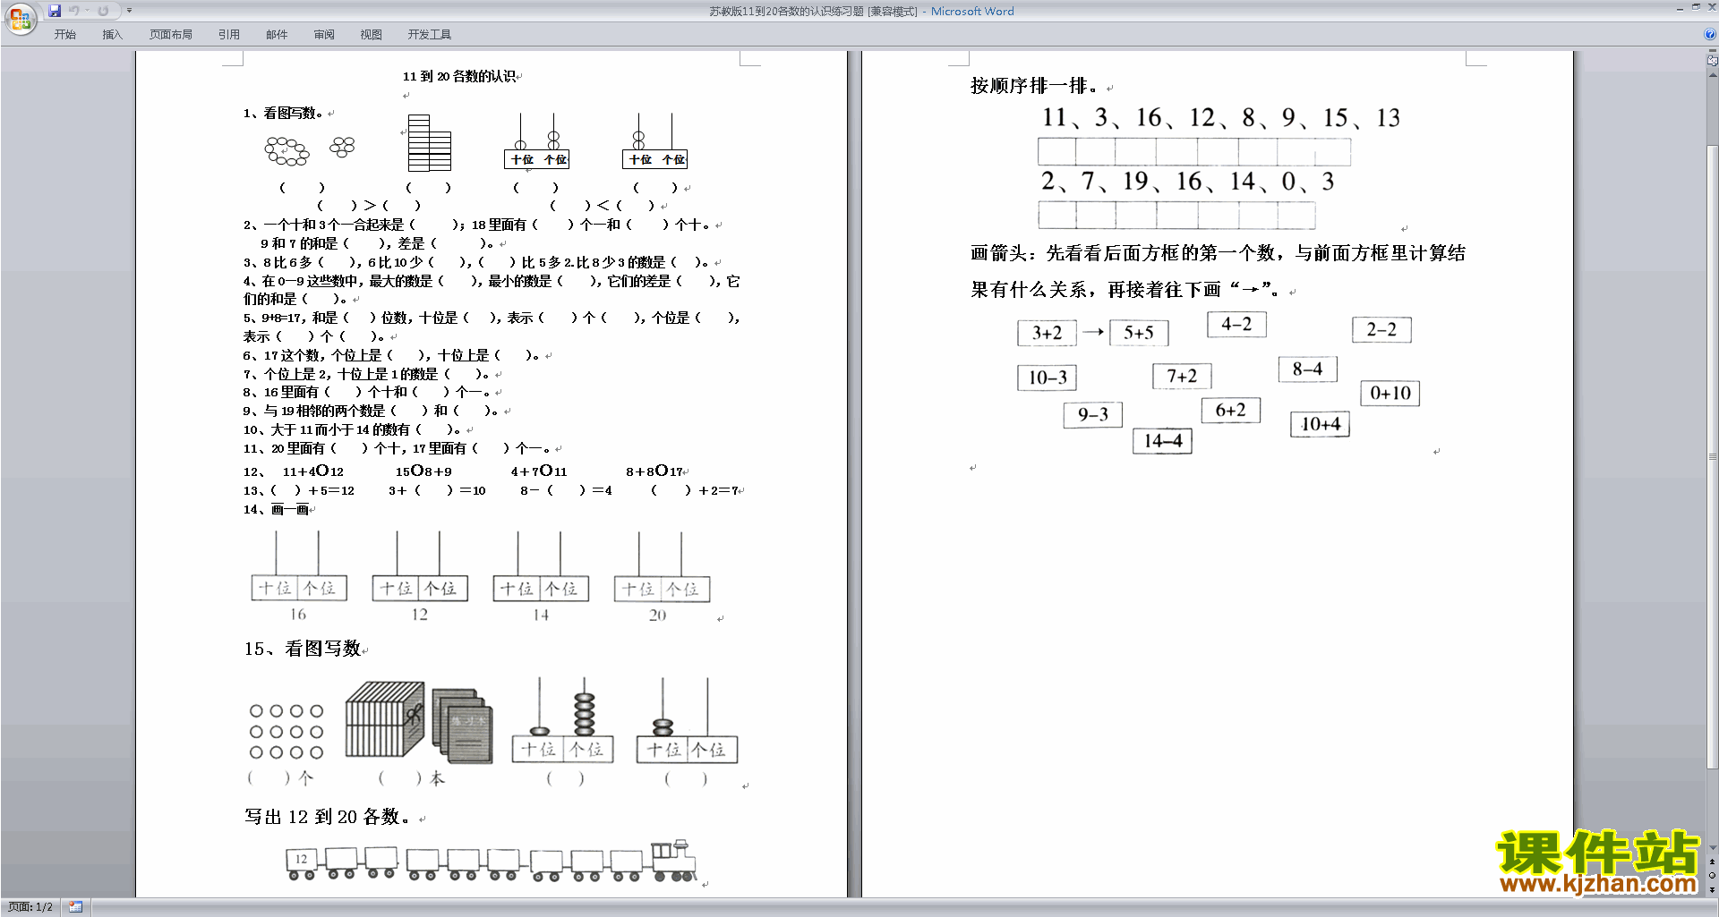
Task: Click the box labeled 4−2
Action: tap(1236, 324)
